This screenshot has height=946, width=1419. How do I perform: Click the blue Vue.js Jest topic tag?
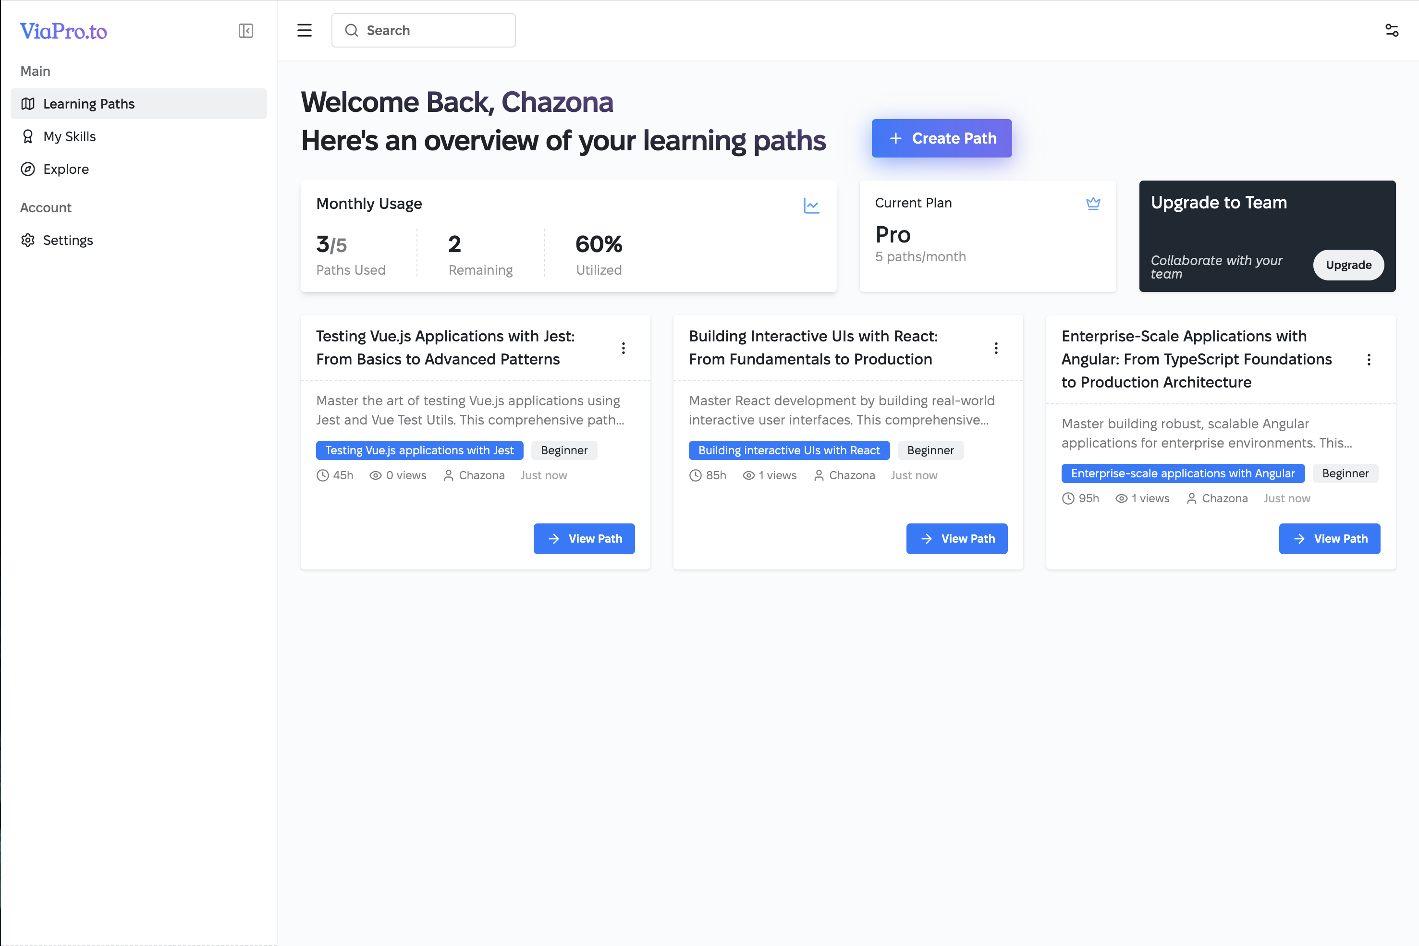419,451
